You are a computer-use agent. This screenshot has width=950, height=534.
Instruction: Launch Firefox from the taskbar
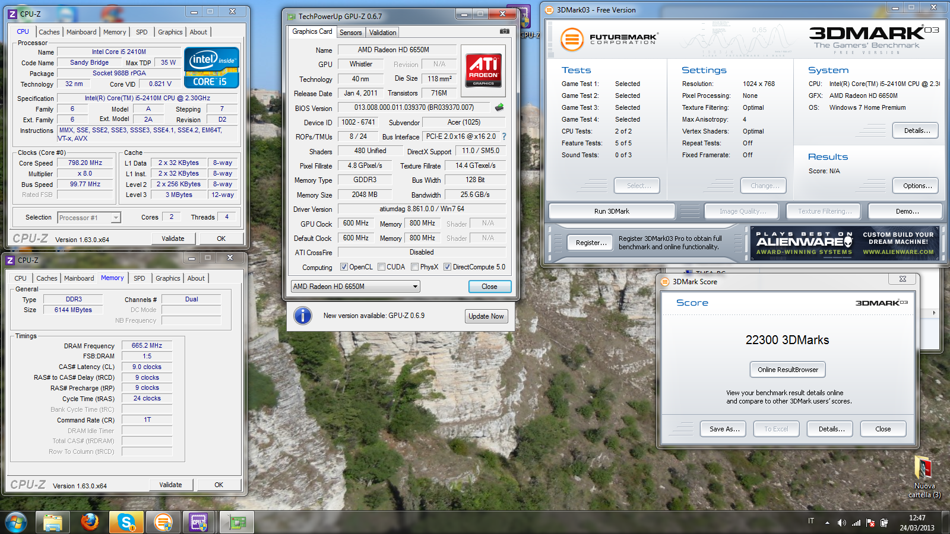click(90, 523)
